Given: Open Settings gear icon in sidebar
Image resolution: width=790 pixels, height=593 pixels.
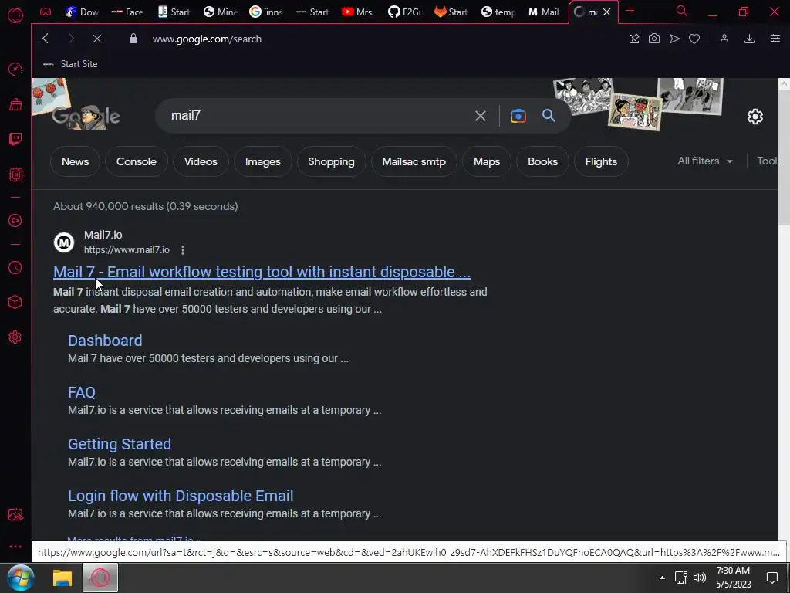Looking at the screenshot, I should (x=15, y=337).
